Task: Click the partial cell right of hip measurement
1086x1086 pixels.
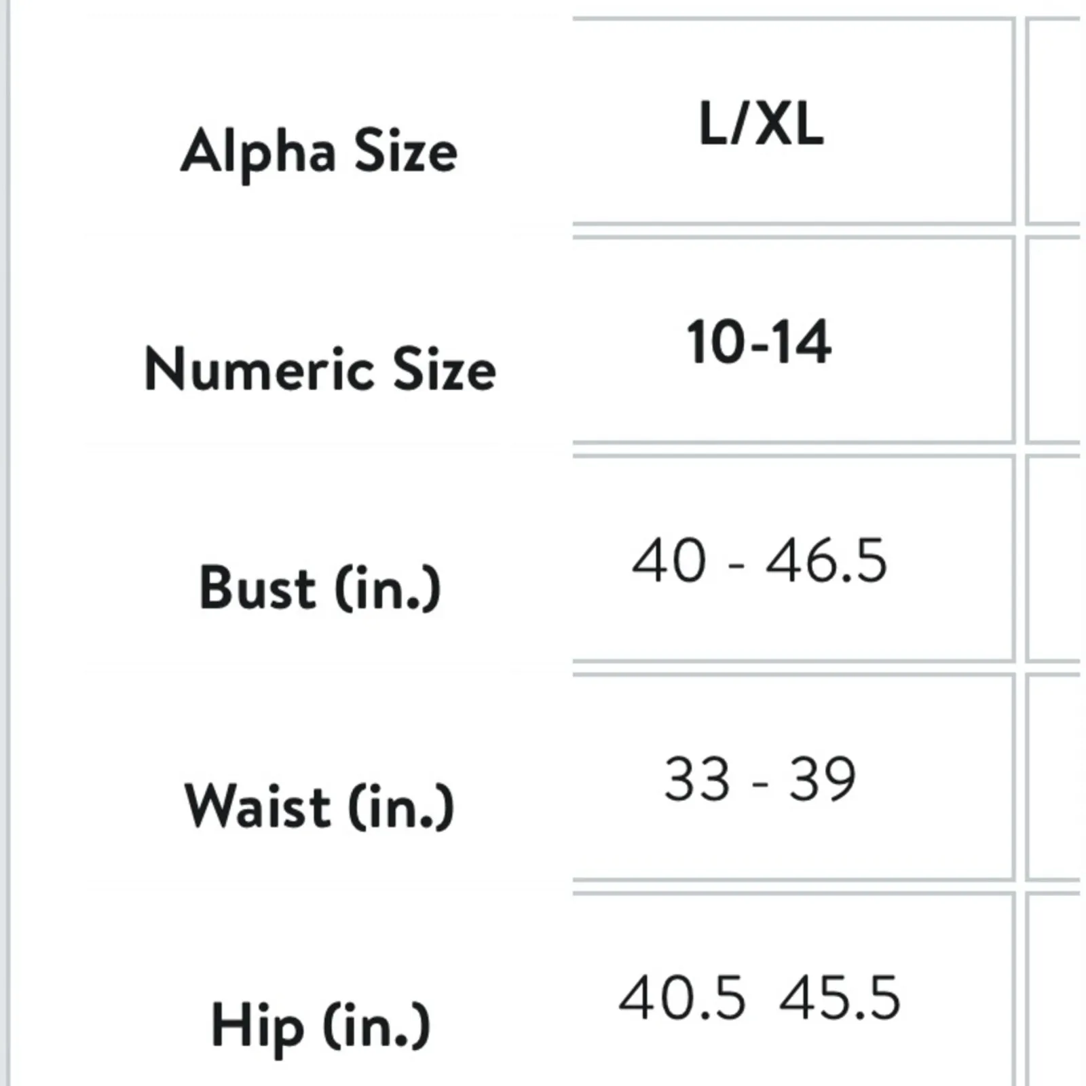Action: [x=1054, y=991]
